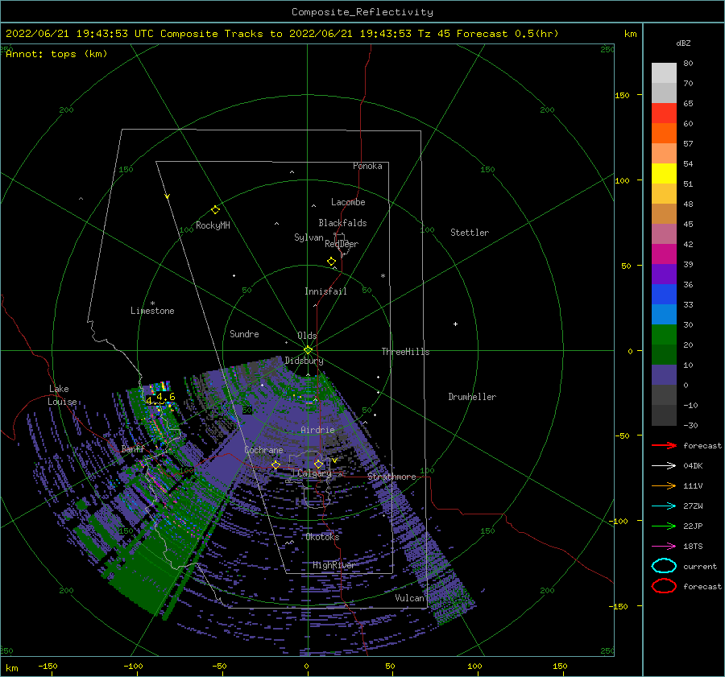The image size is (725, 677).
Task: Select the Blackfalds label
Action: [x=342, y=223]
